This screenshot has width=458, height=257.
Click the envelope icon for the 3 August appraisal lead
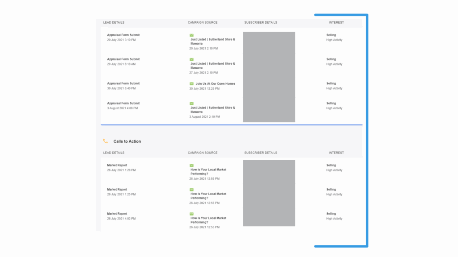click(x=191, y=104)
